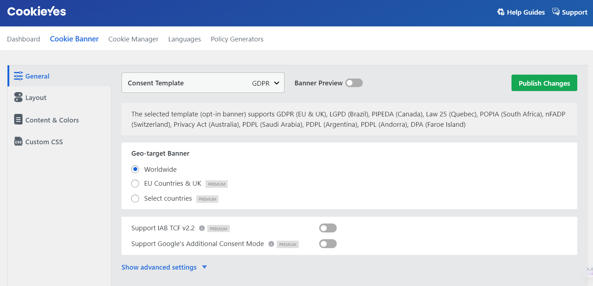Image resolution: width=593 pixels, height=286 pixels.
Task: Click Support Google's Additional Consent Mode label
Action: [198, 244]
